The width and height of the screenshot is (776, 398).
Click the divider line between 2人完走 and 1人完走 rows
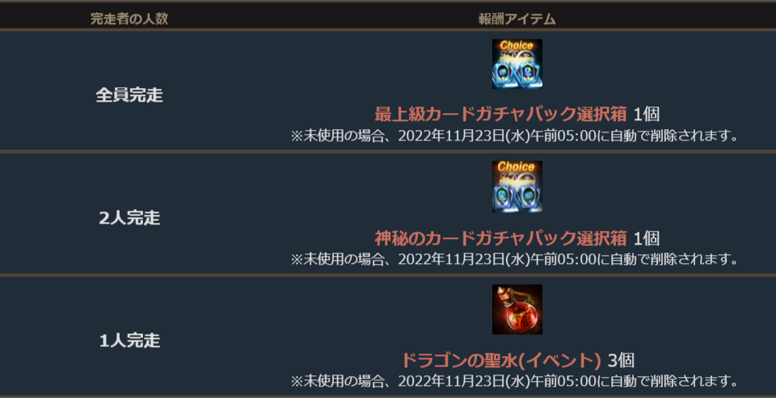(388, 274)
